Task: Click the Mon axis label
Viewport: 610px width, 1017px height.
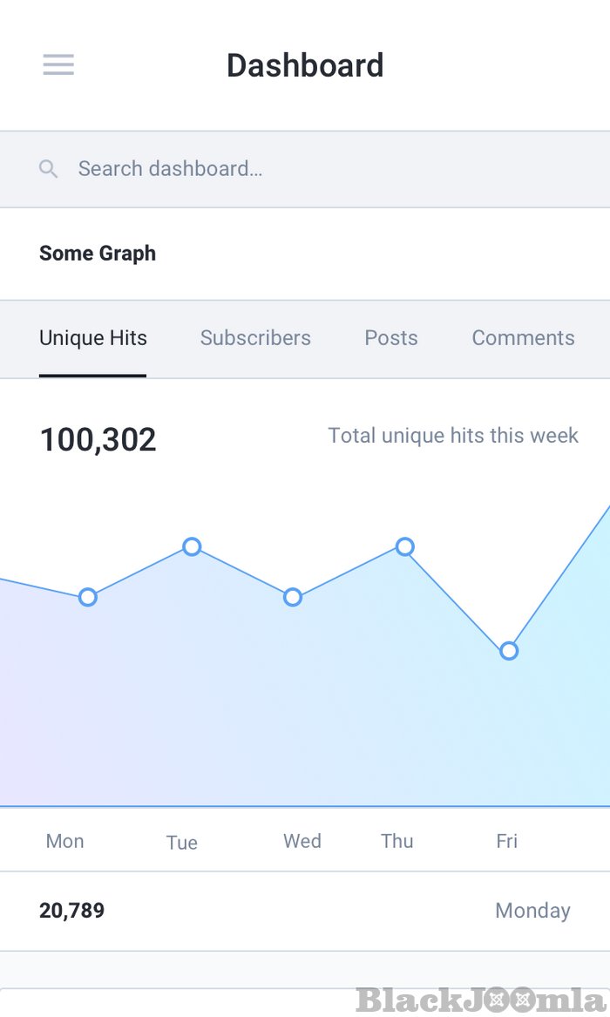Action: (65, 841)
